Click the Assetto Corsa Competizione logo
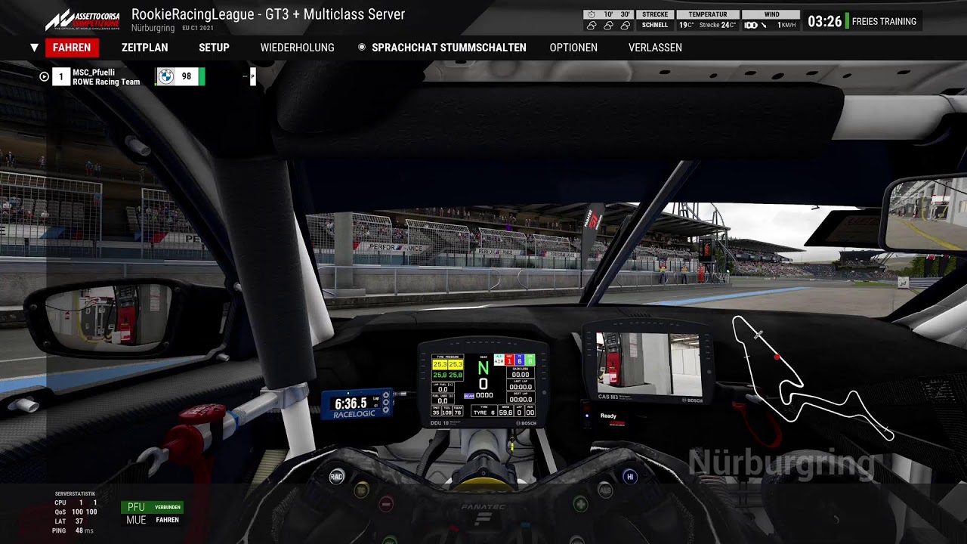 82,20
